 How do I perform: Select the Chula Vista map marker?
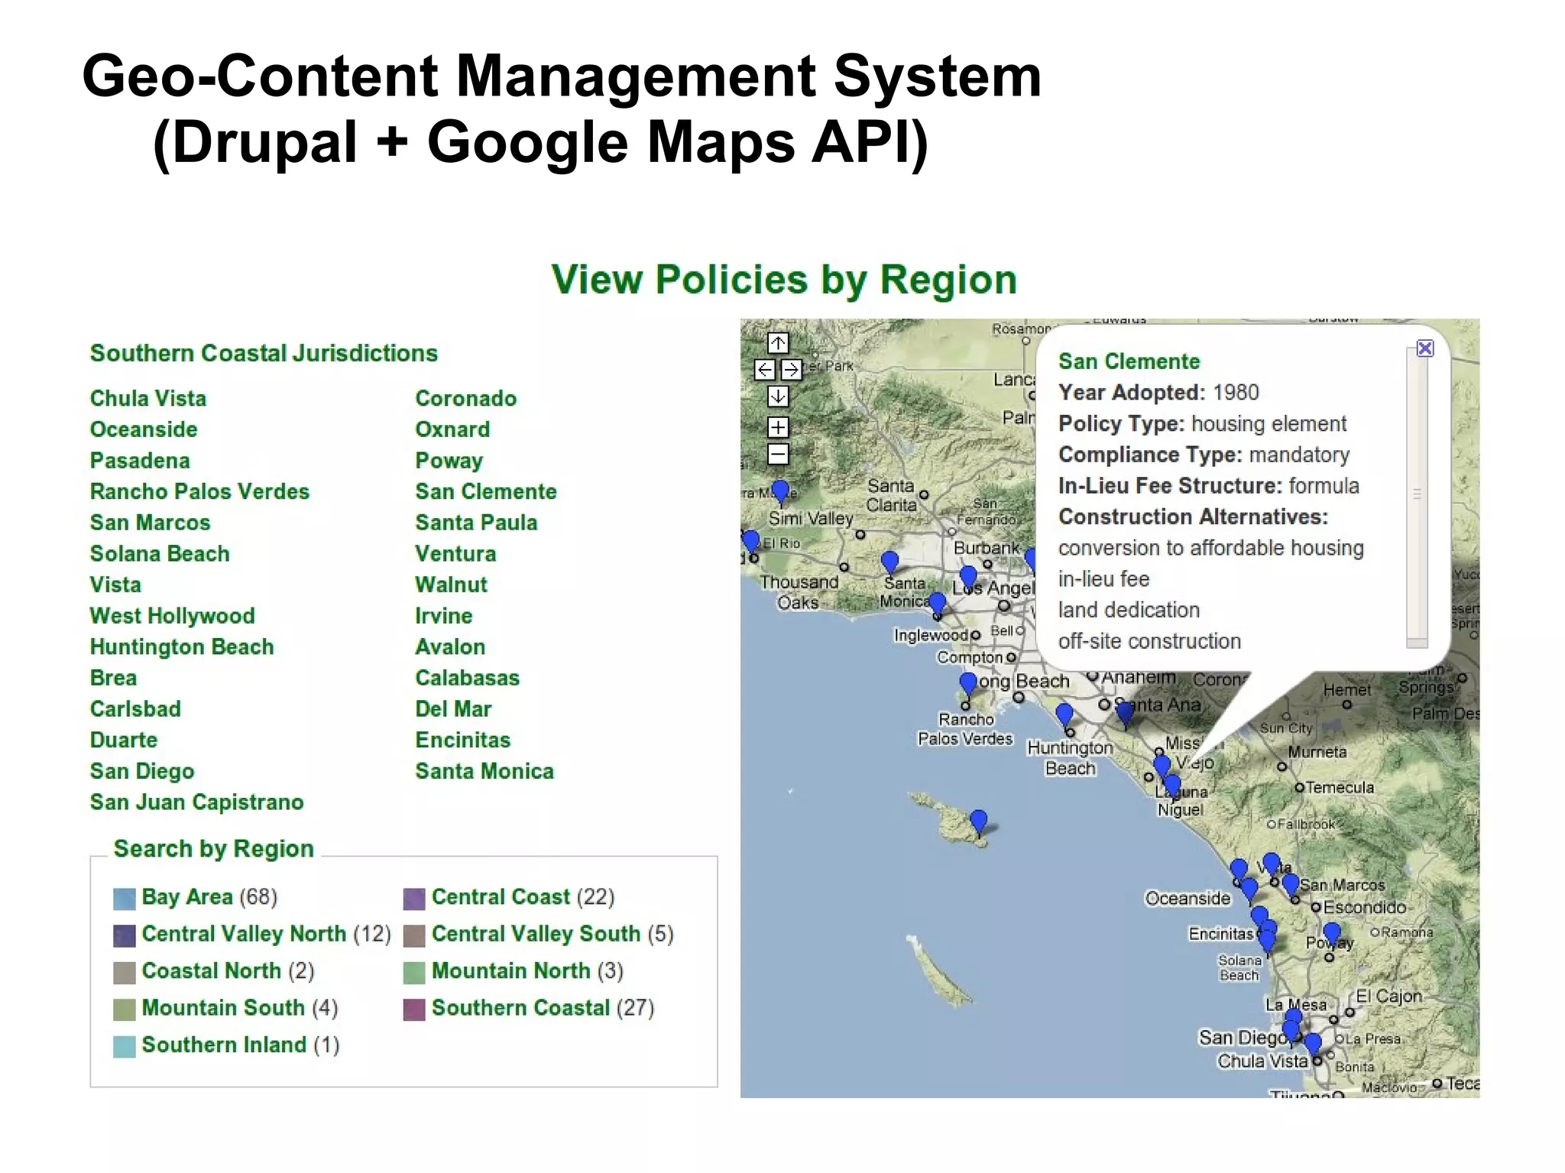point(1313,1046)
